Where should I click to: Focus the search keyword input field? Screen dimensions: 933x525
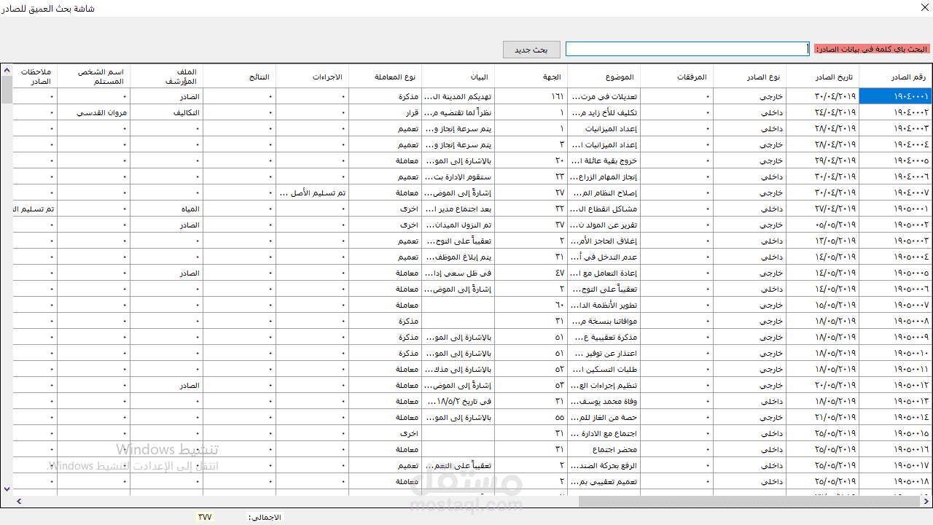click(x=687, y=49)
